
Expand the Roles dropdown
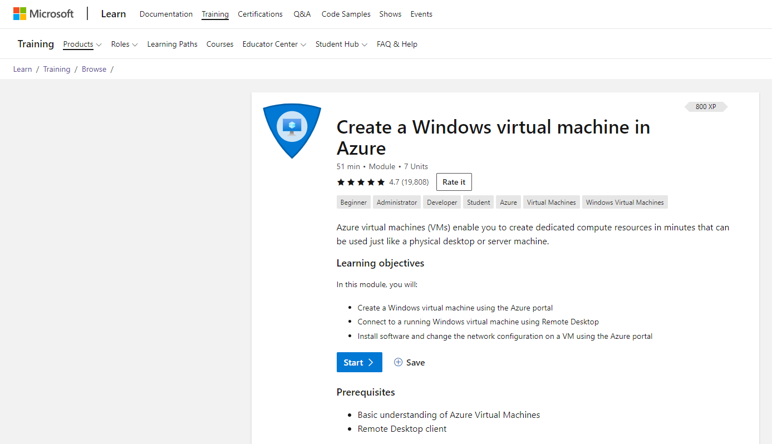125,44
